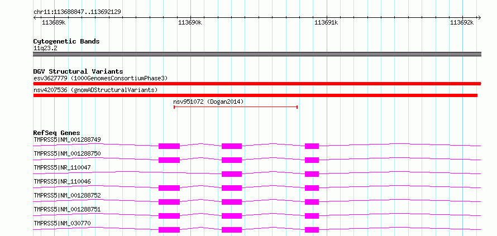Click the first visible exon of NR_110047
The width and height of the screenshot is (497, 236).
tap(232, 174)
